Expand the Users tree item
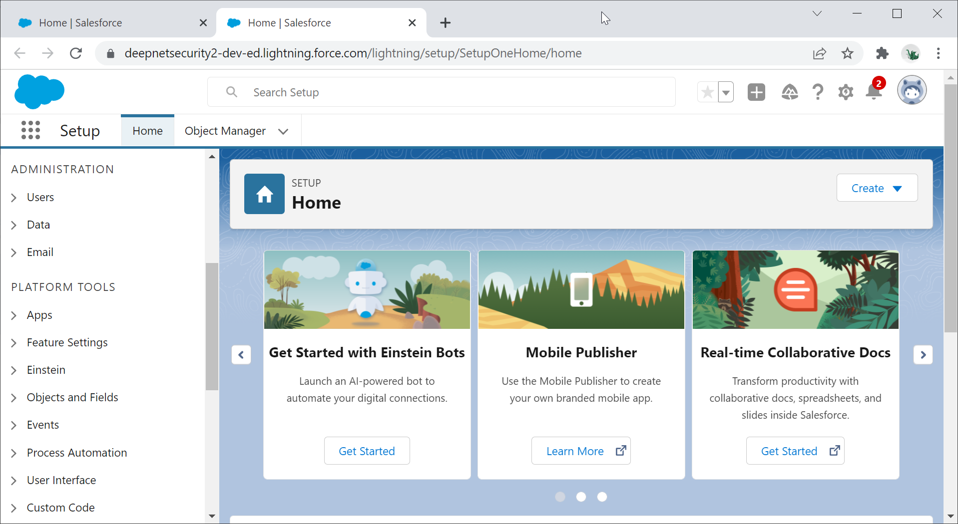958x524 pixels. [x=14, y=198]
